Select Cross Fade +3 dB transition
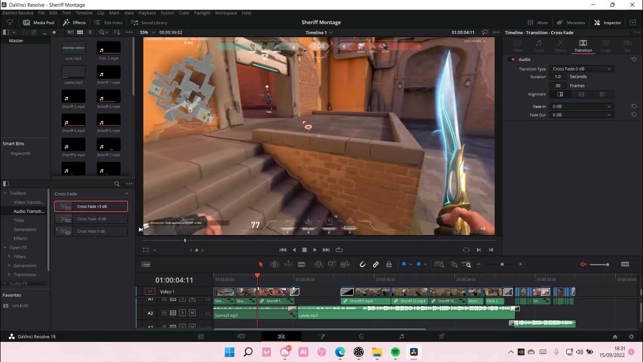Image resolution: width=643 pixels, height=362 pixels. point(91,207)
